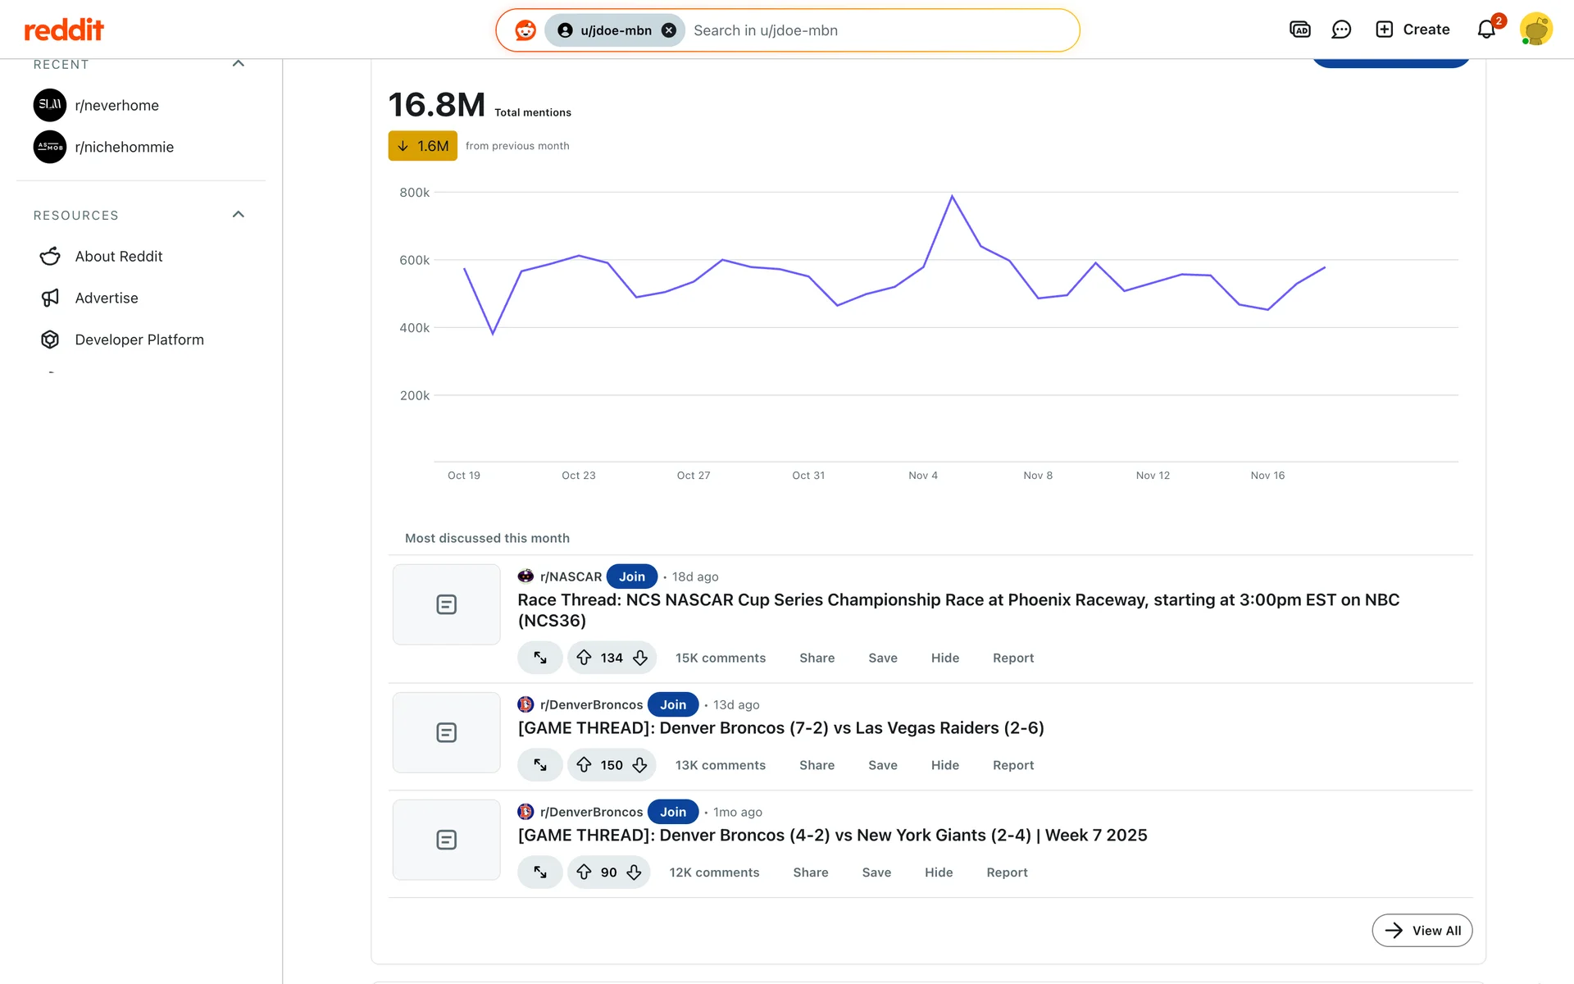Viewport: 1574px width, 984px height.
Task: Downvote the Broncos vs Raiders post
Action: 640,765
